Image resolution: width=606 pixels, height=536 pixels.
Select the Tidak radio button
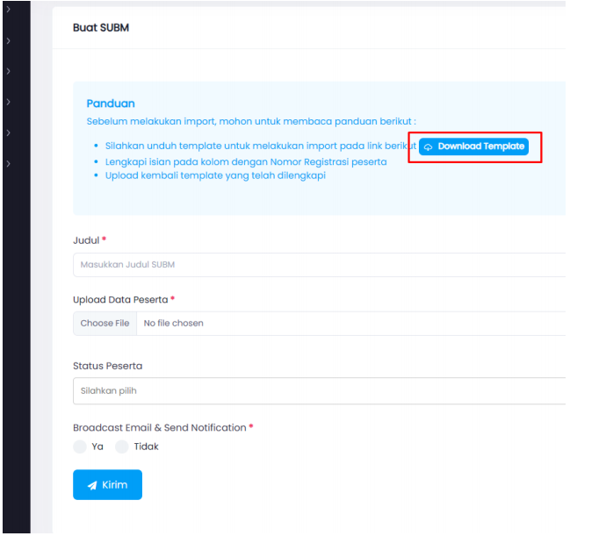(122, 447)
